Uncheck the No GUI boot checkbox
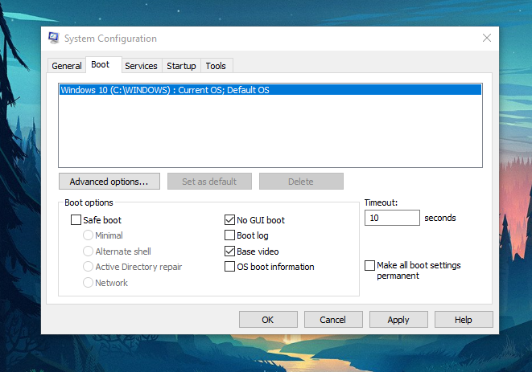Image resolution: width=532 pixels, height=372 pixels. point(229,219)
